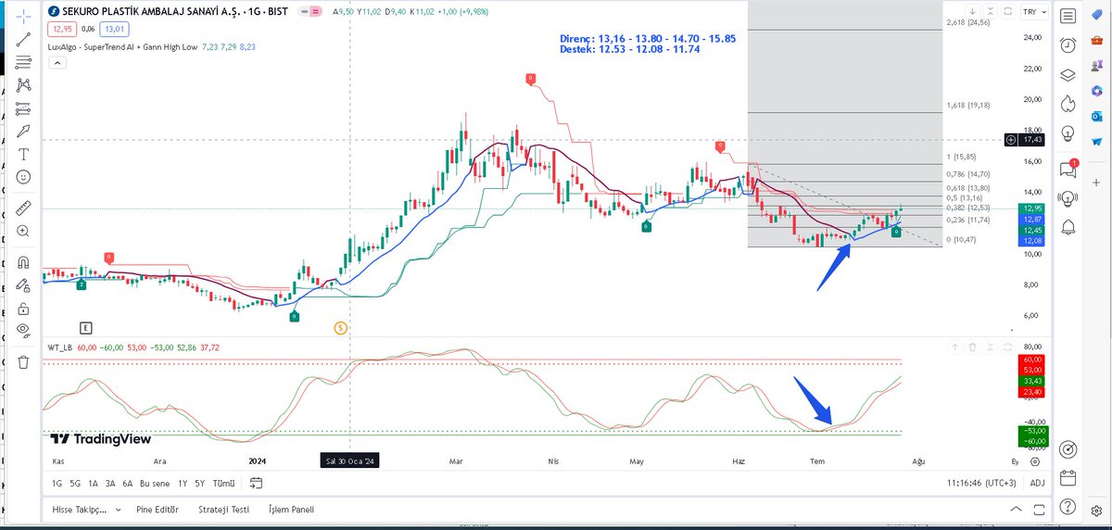The width and height of the screenshot is (1112, 530).
Task: Open the help center question mark
Action: [x=1068, y=509]
